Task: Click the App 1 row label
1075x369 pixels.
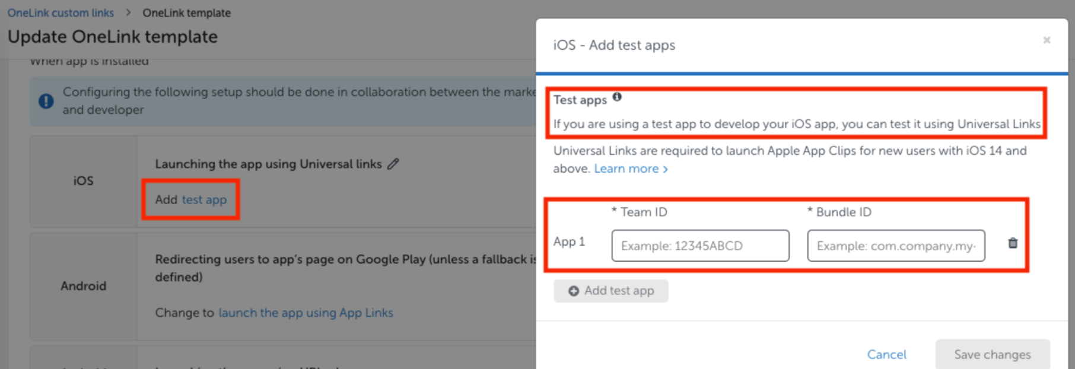Action: pyautogui.click(x=569, y=242)
